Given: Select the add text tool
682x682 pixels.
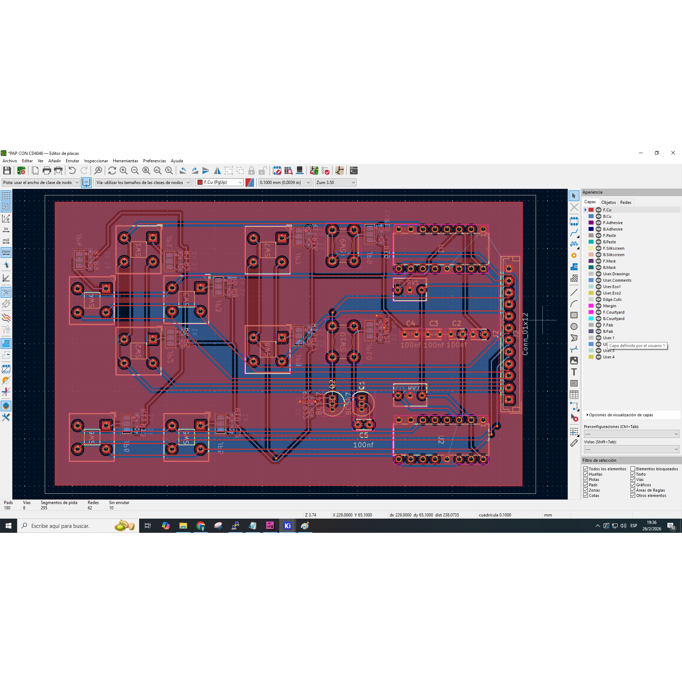Looking at the screenshot, I should [574, 372].
